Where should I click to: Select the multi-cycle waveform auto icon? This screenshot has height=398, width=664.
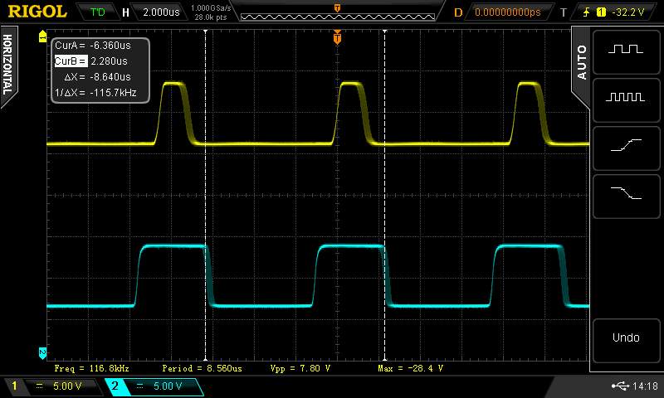pyautogui.click(x=625, y=97)
